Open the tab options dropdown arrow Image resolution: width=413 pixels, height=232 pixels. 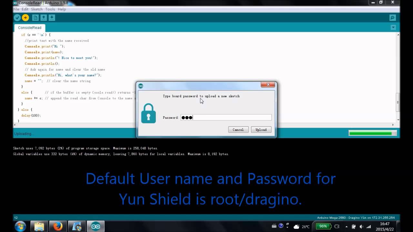tap(393, 27)
